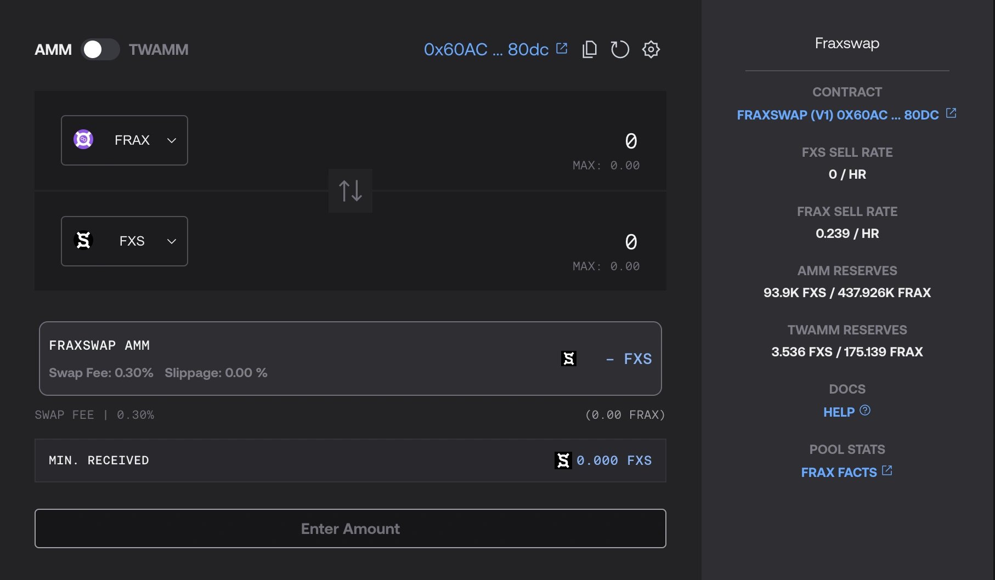
Task: Click the FXS icon in the route card
Action: tap(569, 359)
